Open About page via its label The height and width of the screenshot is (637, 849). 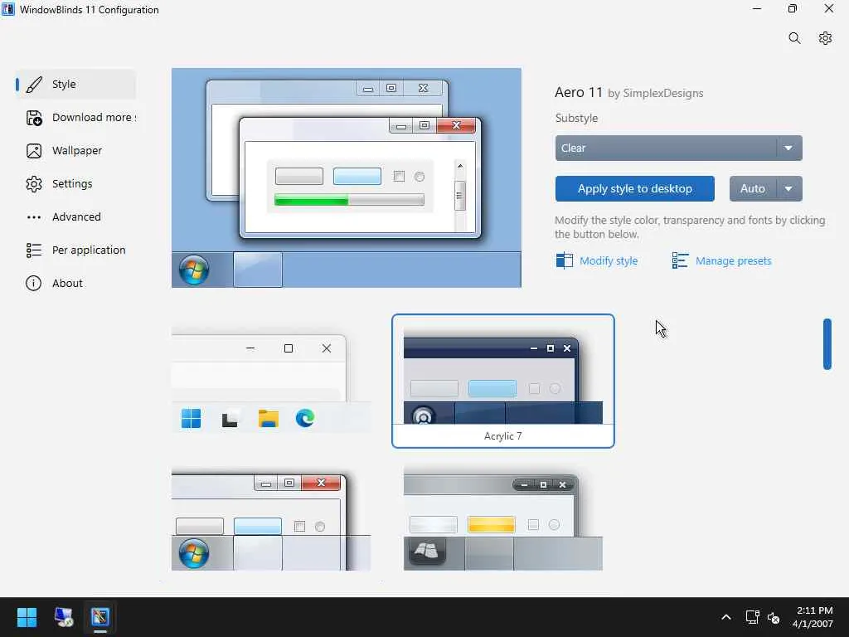coord(67,283)
